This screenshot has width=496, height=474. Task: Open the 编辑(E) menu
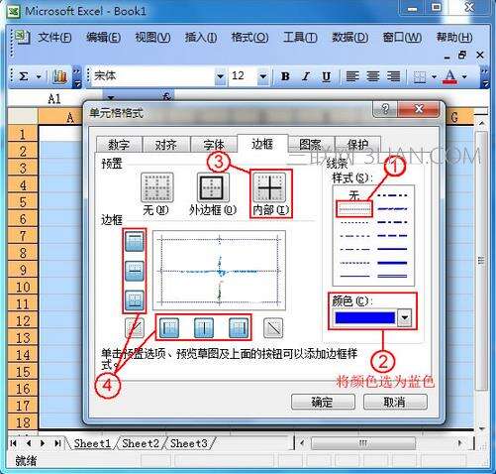103,37
